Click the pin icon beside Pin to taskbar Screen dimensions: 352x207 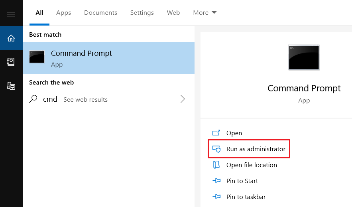pos(216,197)
